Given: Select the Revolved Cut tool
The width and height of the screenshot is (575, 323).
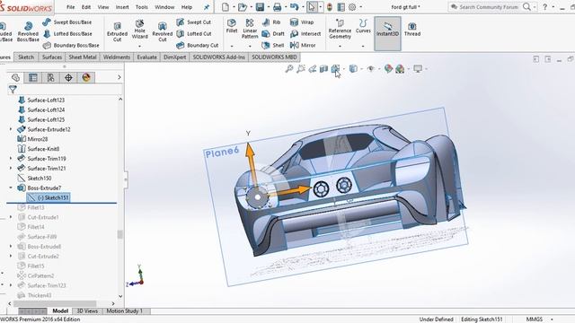Looking at the screenshot, I should coord(162,32).
